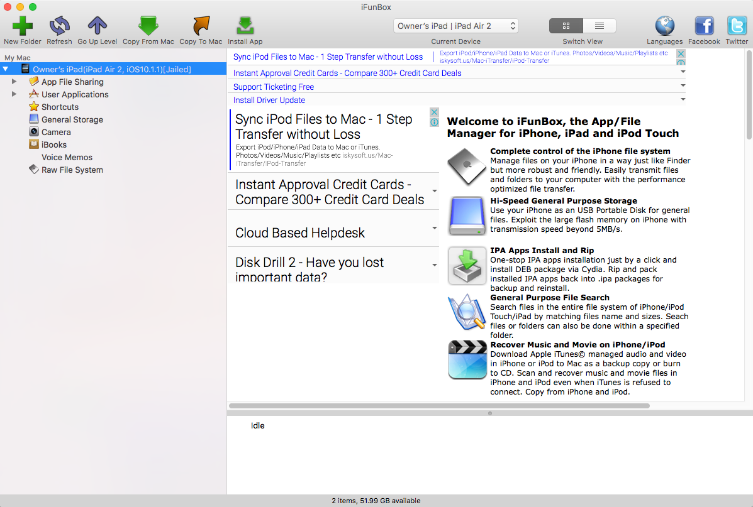
Task: Click the Idle status text
Action: [x=257, y=425]
